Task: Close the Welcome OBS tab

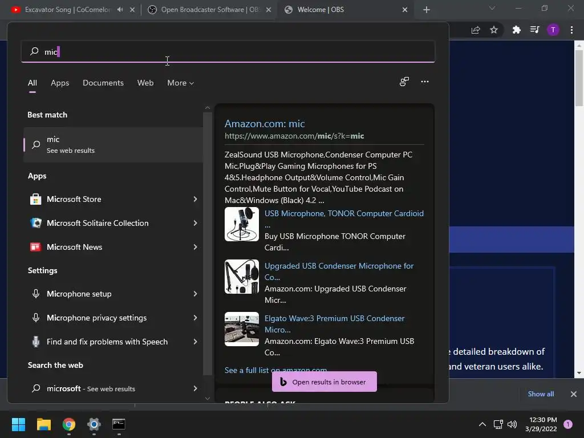Action: [405, 10]
